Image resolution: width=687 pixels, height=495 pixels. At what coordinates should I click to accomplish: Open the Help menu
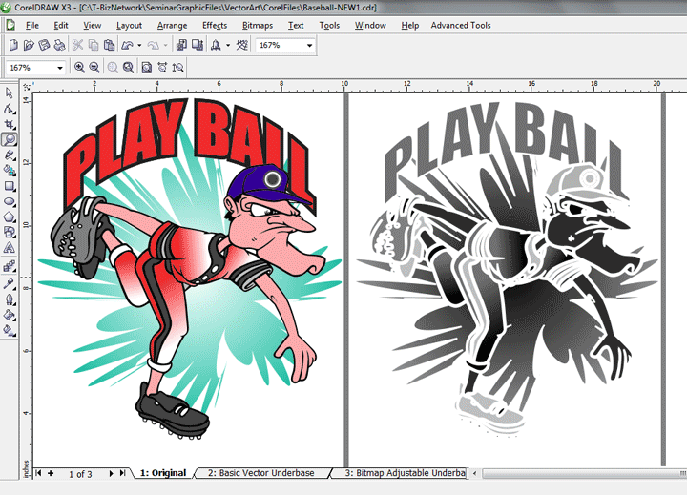(x=410, y=26)
